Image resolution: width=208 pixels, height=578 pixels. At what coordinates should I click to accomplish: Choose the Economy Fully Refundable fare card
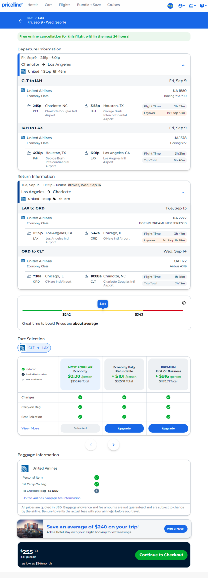pos(124,374)
